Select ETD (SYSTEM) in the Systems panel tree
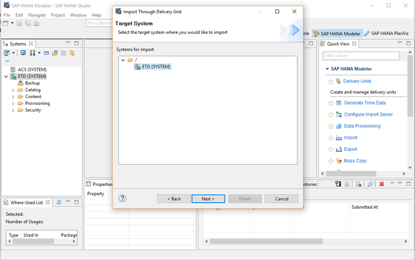The height and width of the screenshot is (260, 415). [x=32, y=76]
